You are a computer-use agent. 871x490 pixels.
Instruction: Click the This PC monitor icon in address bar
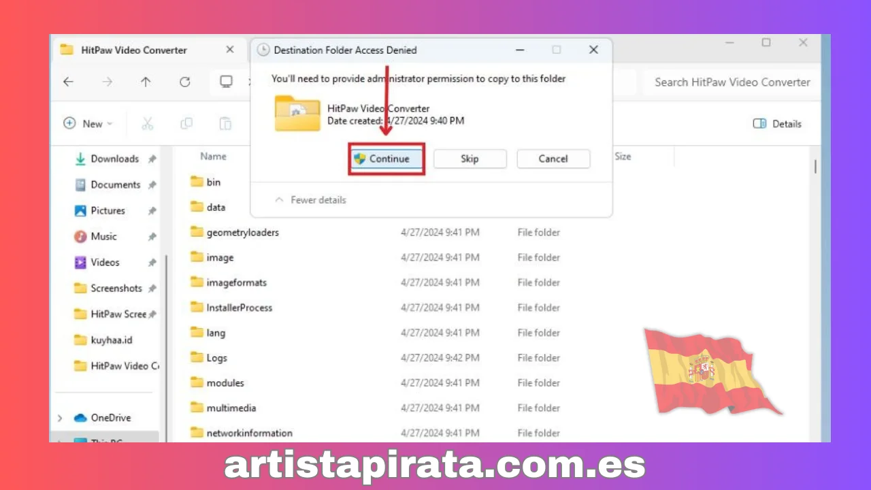[226, 82]
